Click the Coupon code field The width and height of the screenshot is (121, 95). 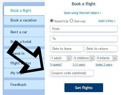[72, 73]
